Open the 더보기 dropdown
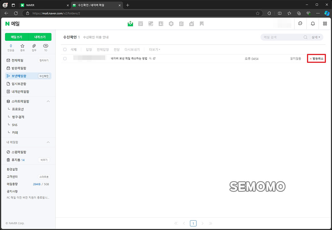The height and width of the screenshot is (230, 332). [x=155, y=50]
